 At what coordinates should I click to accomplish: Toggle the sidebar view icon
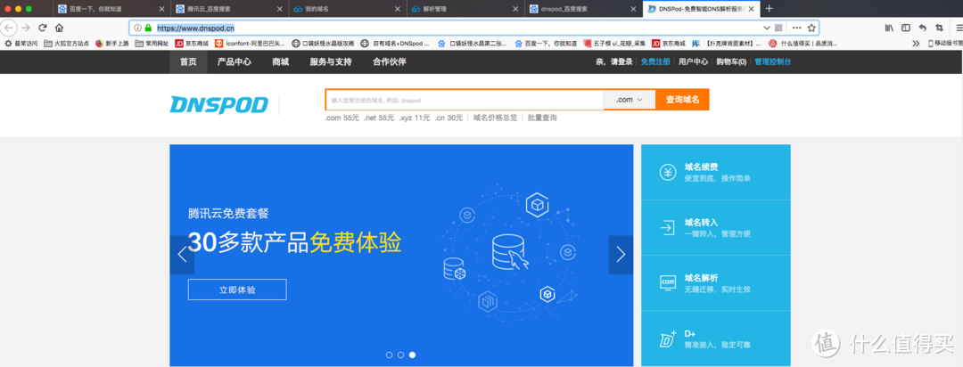(906, 28)
